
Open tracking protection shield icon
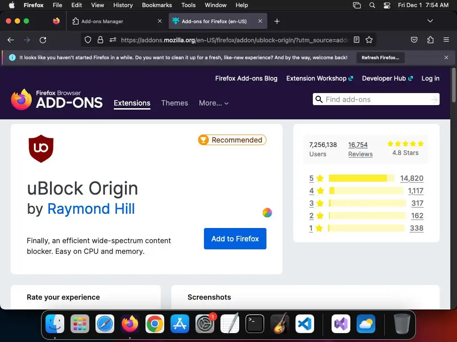click(x=88, y=40)
